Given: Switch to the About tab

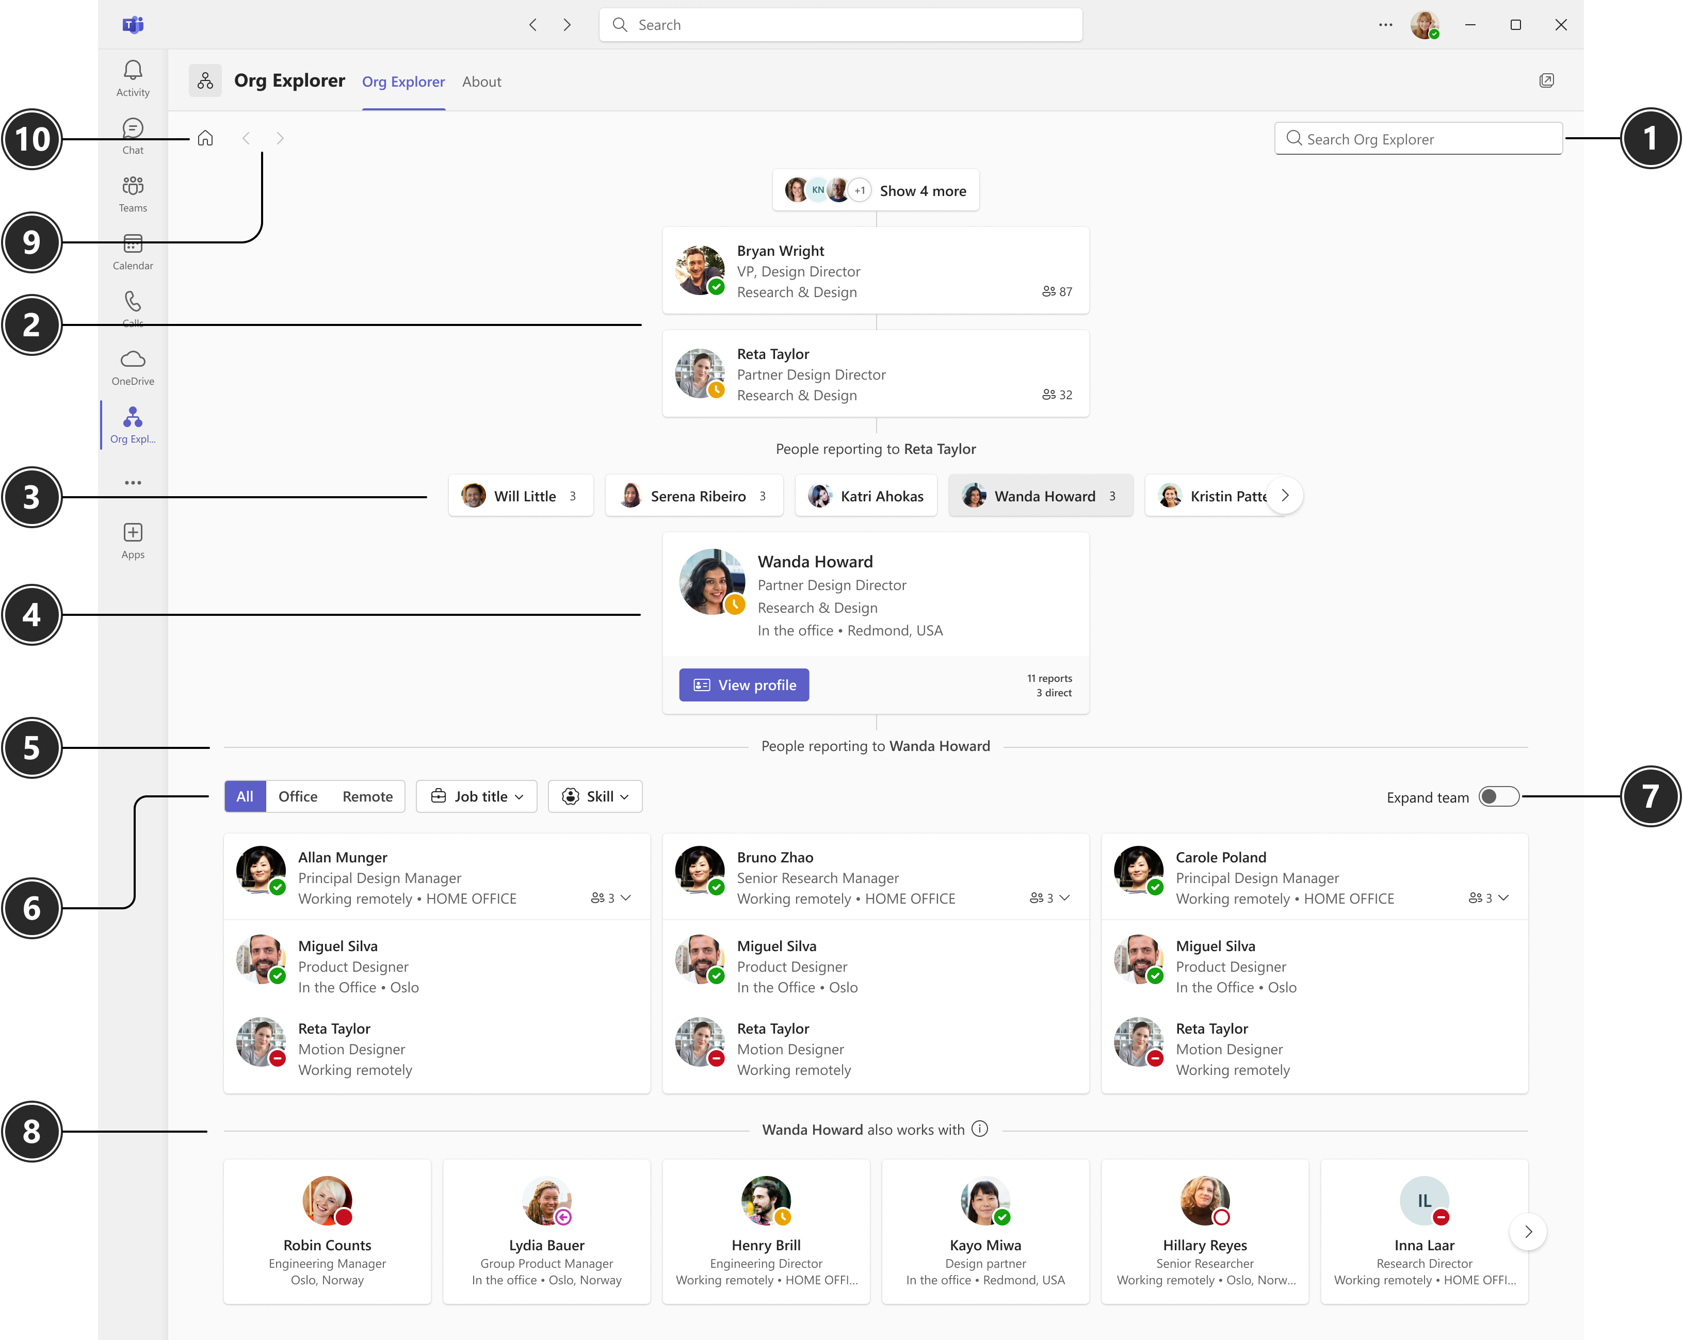Looking at the screenshot, I should point(482,81).
